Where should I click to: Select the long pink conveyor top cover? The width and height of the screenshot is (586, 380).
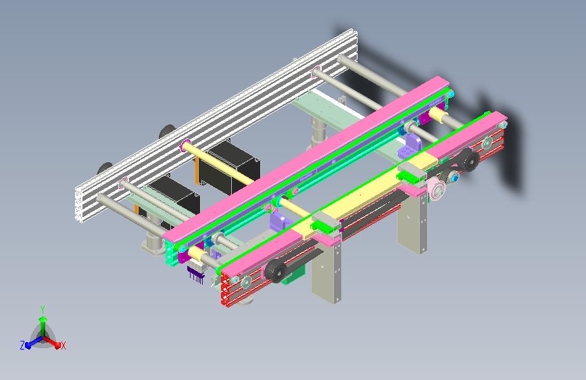pyautogui.click(x=306, y=159)
